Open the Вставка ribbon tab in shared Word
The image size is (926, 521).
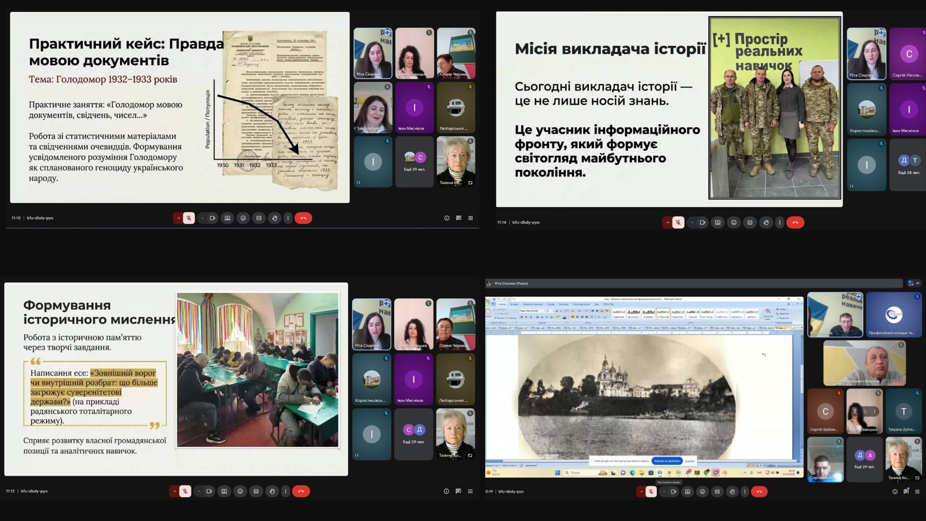(514, 304)
